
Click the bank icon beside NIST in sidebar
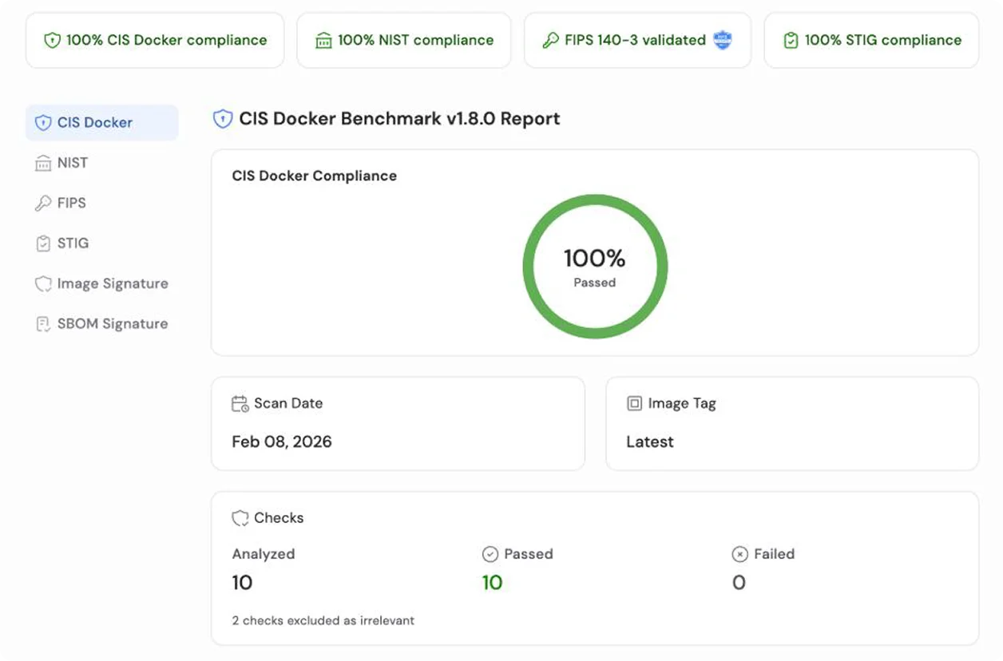point(43,163)
